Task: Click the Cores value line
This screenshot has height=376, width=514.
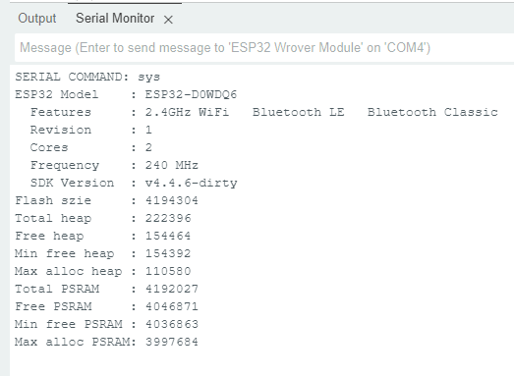Action: point(91,147)
